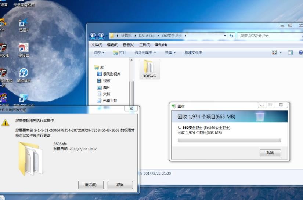This screenshot has width=303, height=200.
Task: Click 取消 in the access denied dialog
Action: 120,185
